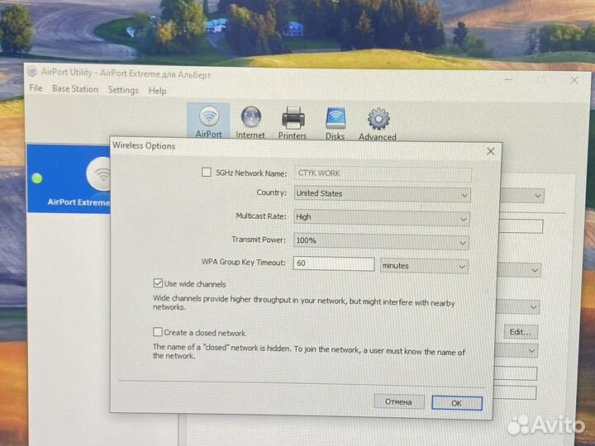This screenshot has width=595, height=446.
Task: Click the WPA Group Key Timeout field
Action: coord(334,263)
